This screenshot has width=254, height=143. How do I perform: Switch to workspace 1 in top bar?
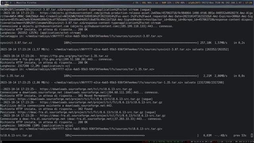(x=2, y=3)
